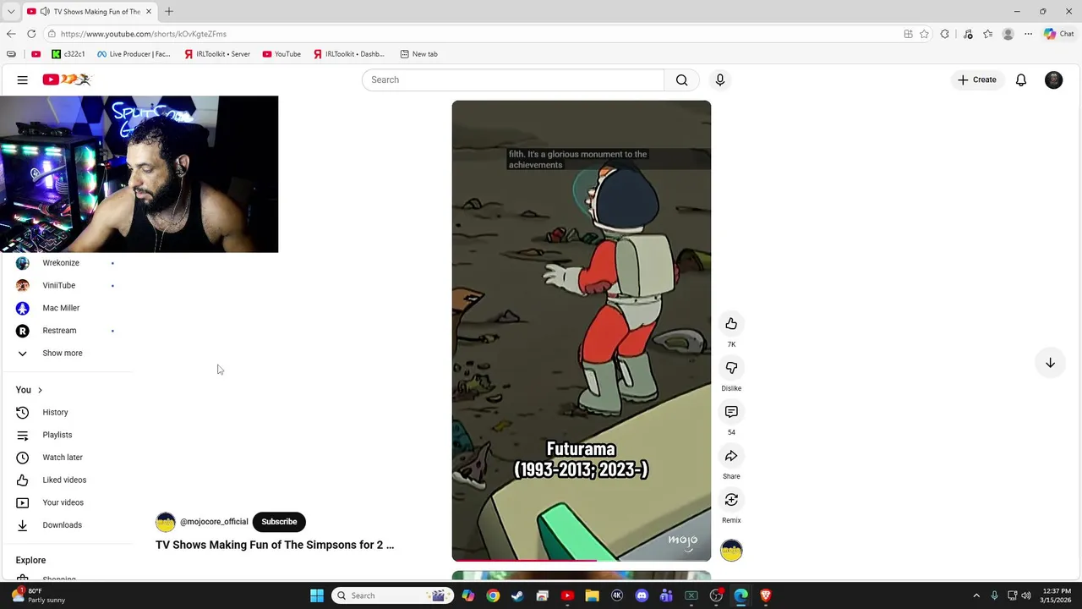Image resolution: width=1082 pixels, height=609 pixels.
Task: Open browser settings and more menu
Action: (x=1028, y=34)
